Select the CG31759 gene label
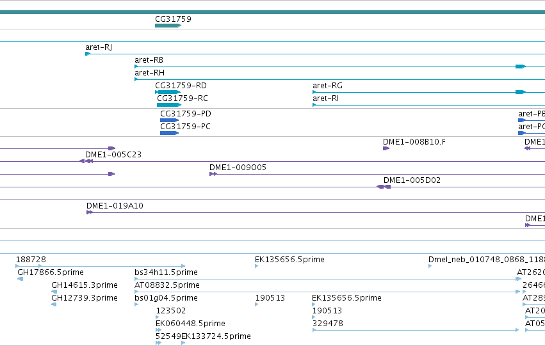545x346 pixels. pyautogui.click(x=173, y=19)
